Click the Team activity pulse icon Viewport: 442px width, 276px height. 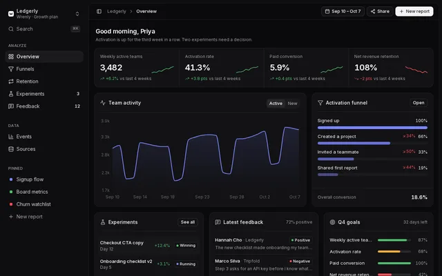(103, 103)
